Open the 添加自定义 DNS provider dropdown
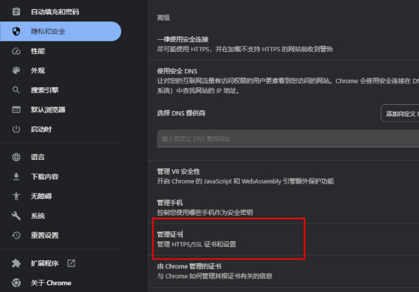The image size is (419, 292). click(400, 113)
